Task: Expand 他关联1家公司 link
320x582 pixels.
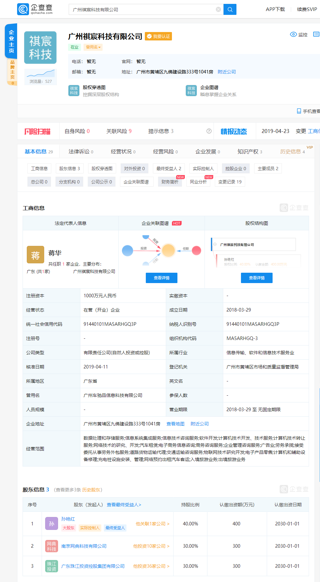Action: [153, 524]
